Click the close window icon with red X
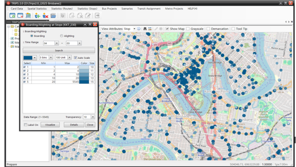Image resolution: width=296 pixels, height=167 pixels. click(x=20, y=16)
